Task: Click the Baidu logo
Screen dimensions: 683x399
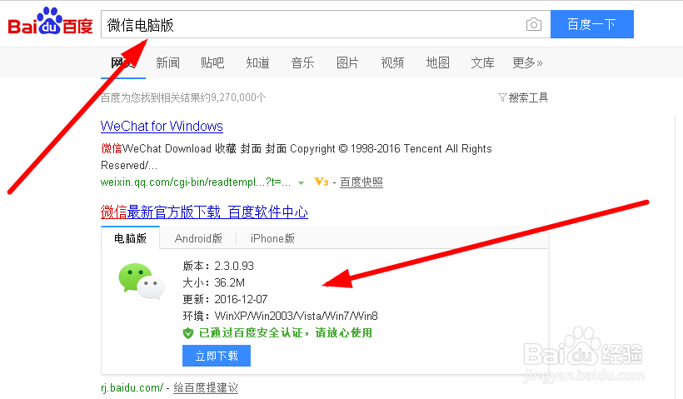Action: coord(51,22)
